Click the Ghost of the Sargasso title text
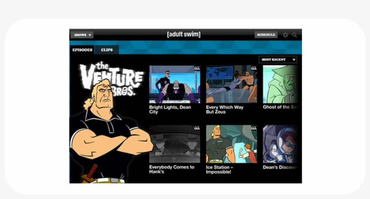This screenshot has width=370, height=199. tap(280, 107)
